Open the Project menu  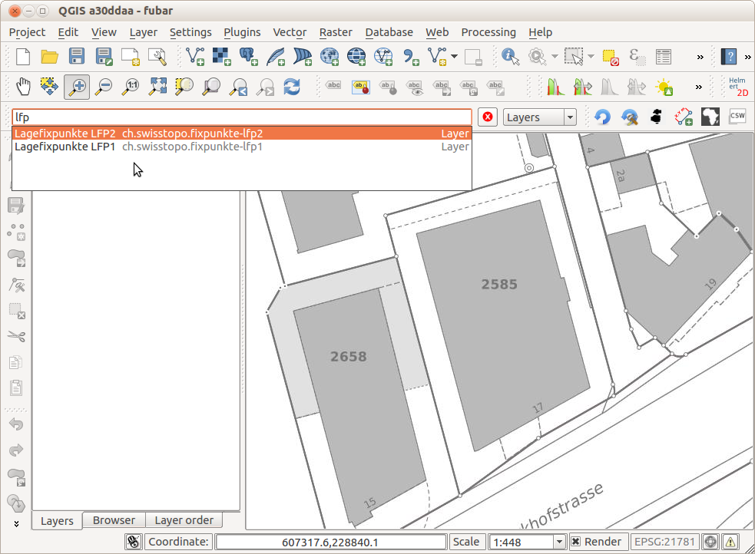pyautogui.click(x=27, y=32)
